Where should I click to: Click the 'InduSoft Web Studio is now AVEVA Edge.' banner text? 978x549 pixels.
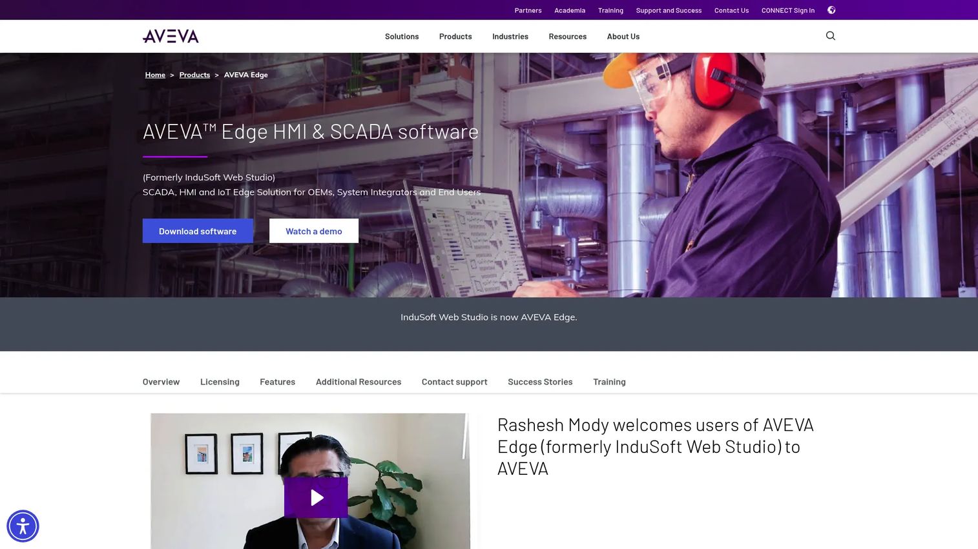coord(489,317)
